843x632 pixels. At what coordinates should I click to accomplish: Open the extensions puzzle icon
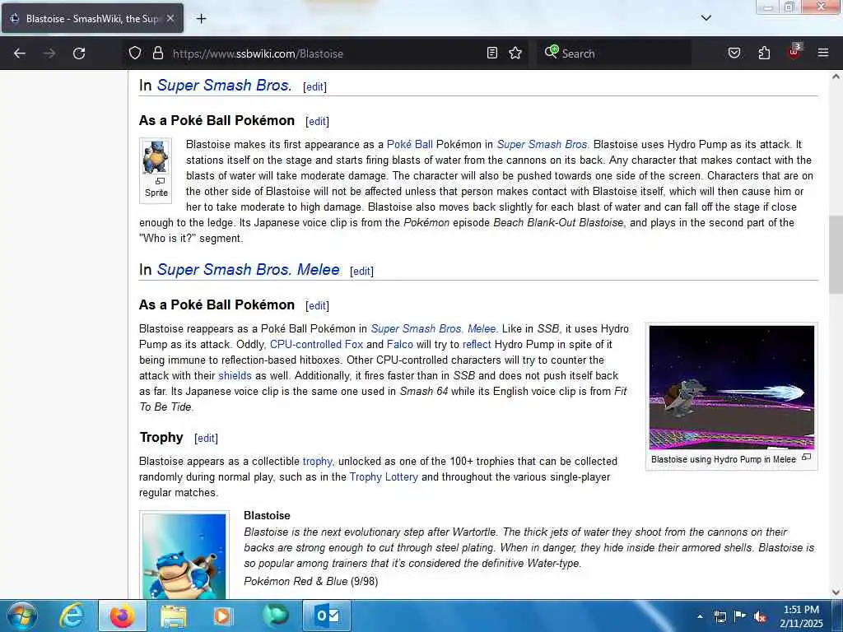[x=764, y=53]
